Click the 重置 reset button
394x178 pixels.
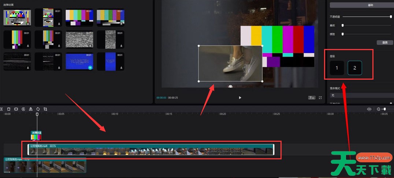click(385, 43)
